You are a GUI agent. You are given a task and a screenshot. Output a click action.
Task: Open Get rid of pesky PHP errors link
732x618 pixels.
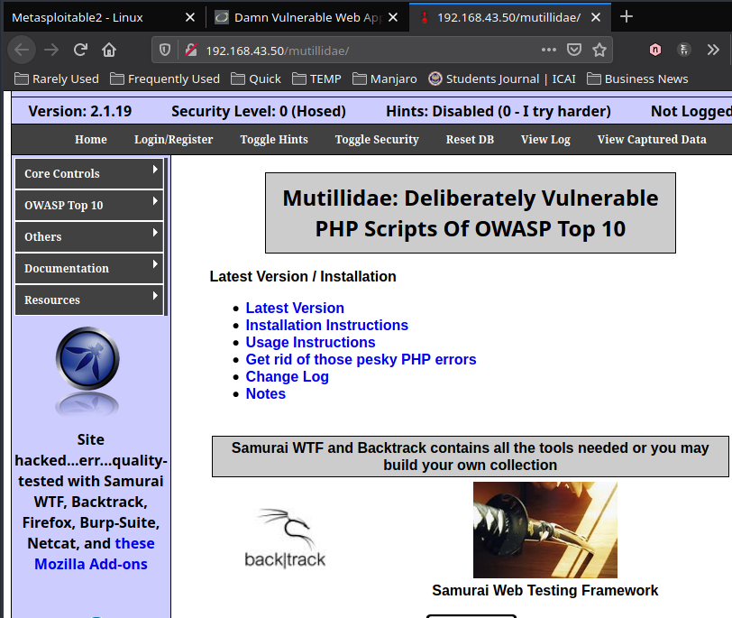click(361, 359)
